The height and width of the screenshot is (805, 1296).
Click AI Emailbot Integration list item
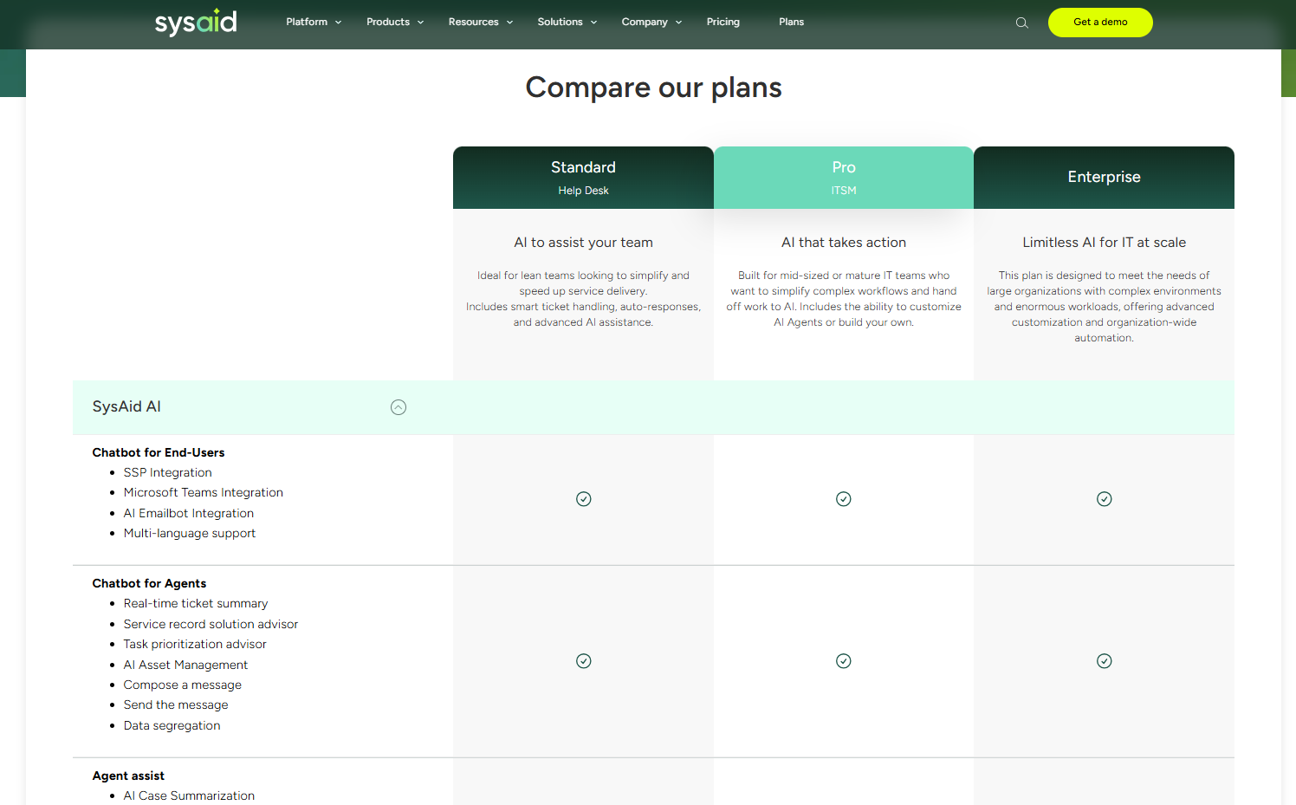coord(189,513)
